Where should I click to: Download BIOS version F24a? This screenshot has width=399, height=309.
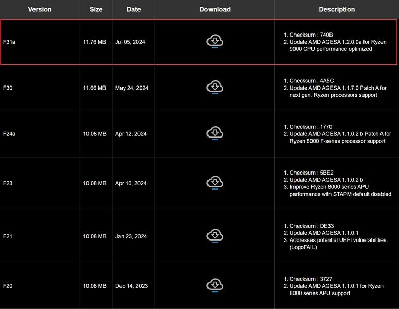[x=215, y=133]
